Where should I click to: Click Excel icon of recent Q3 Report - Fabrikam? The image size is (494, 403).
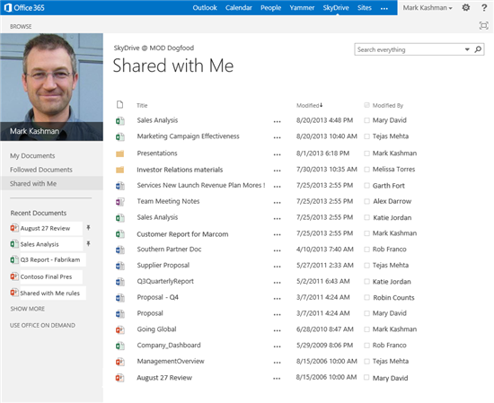(x=14, y=259)
